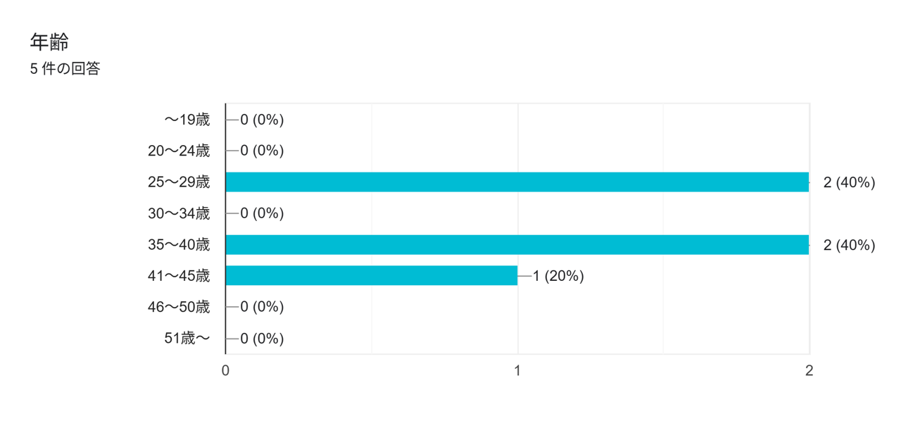This screenshot has width=901, height=428.
Task: Select the 46〜50歳 category label
Action: click(179, 307)
